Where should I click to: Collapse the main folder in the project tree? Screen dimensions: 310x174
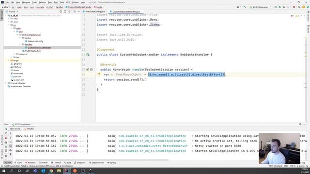12,28
